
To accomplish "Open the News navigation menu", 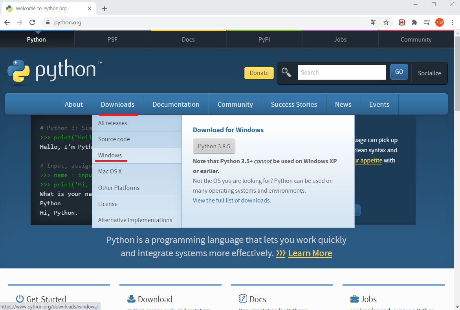I will (x=343, y=104).
